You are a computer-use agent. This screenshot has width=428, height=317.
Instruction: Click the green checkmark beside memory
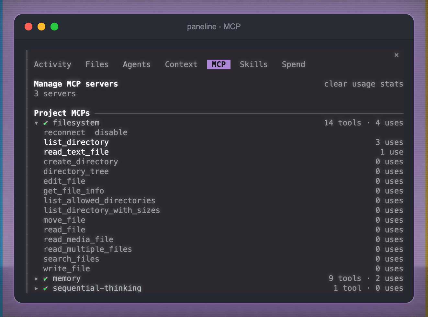click(46, 279)
